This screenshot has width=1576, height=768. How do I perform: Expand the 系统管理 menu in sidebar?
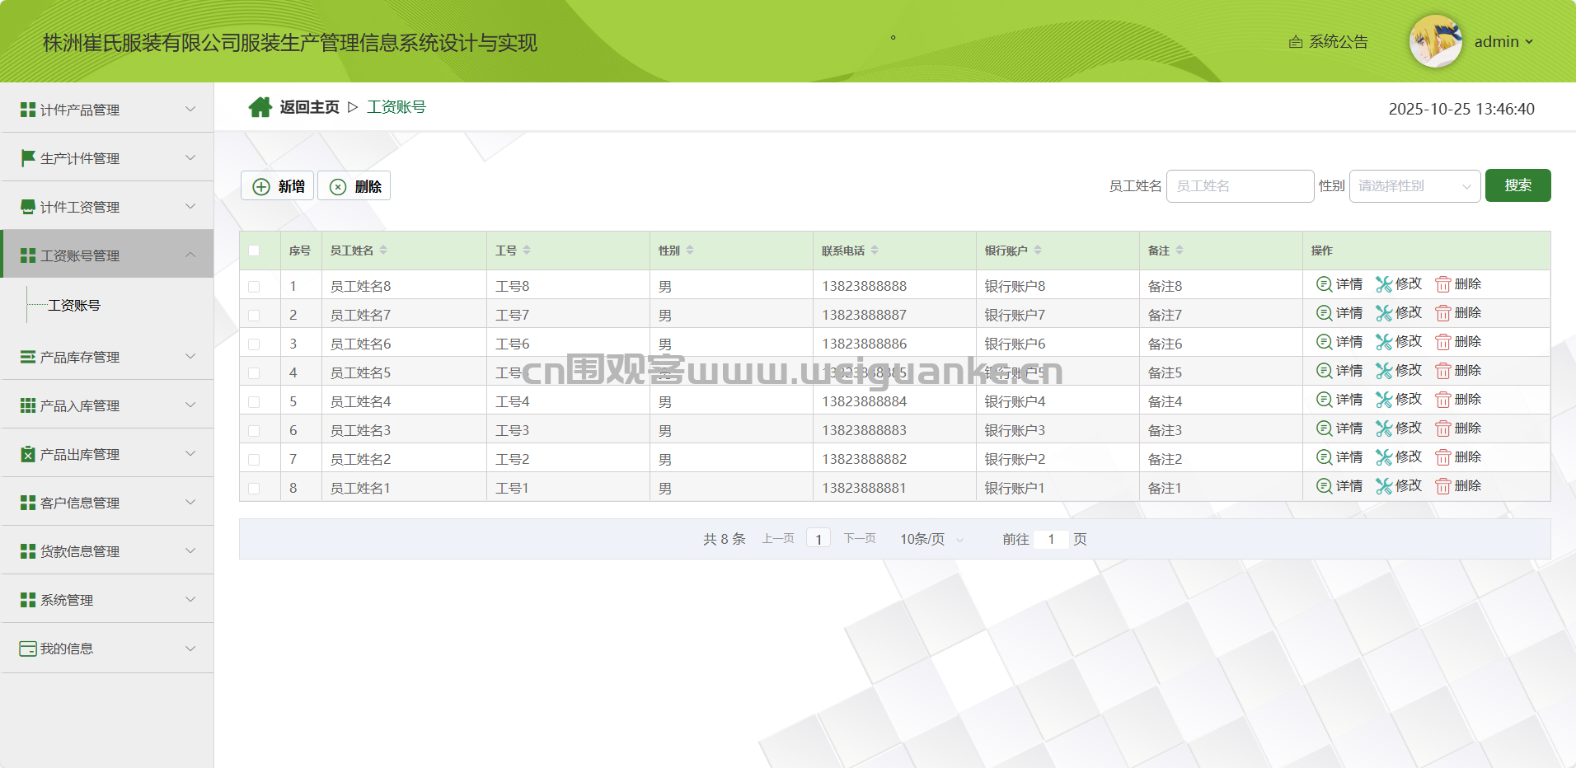coord(107,600)
